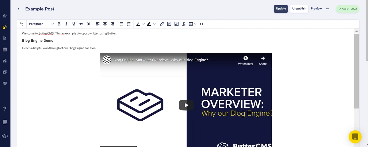Viewport: 368px width, 147px height.
Task: Toggle underline formatting
Action: pos(74,24)
